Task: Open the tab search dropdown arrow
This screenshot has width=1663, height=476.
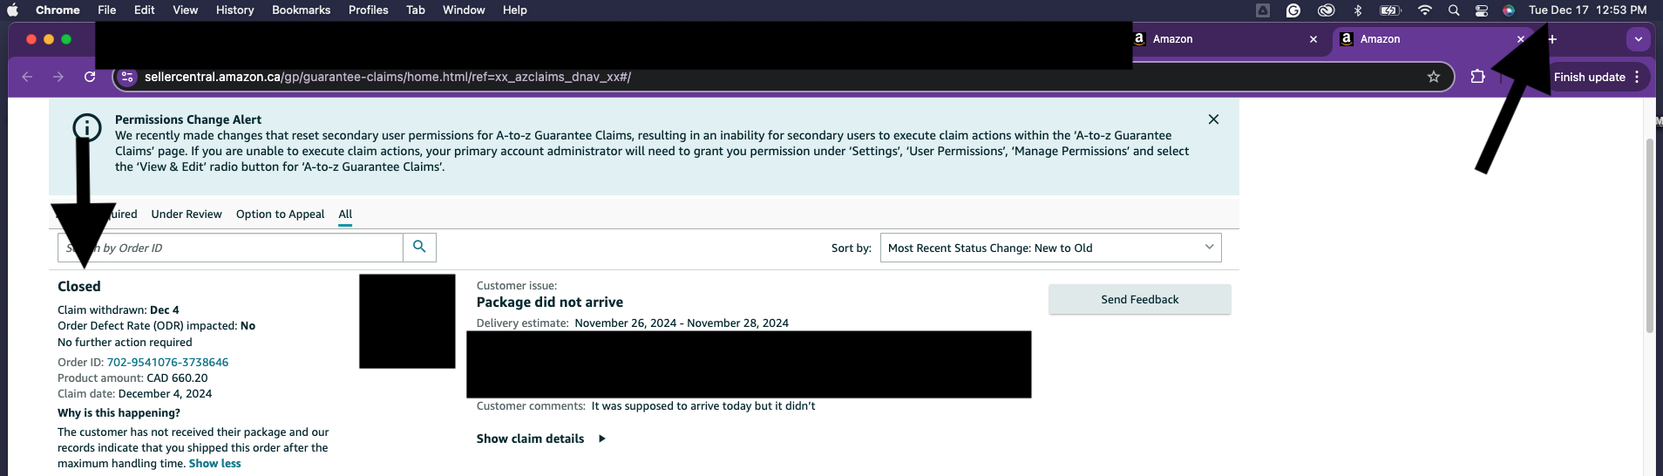Action: pyautogui.click(x=1639, y=39)
